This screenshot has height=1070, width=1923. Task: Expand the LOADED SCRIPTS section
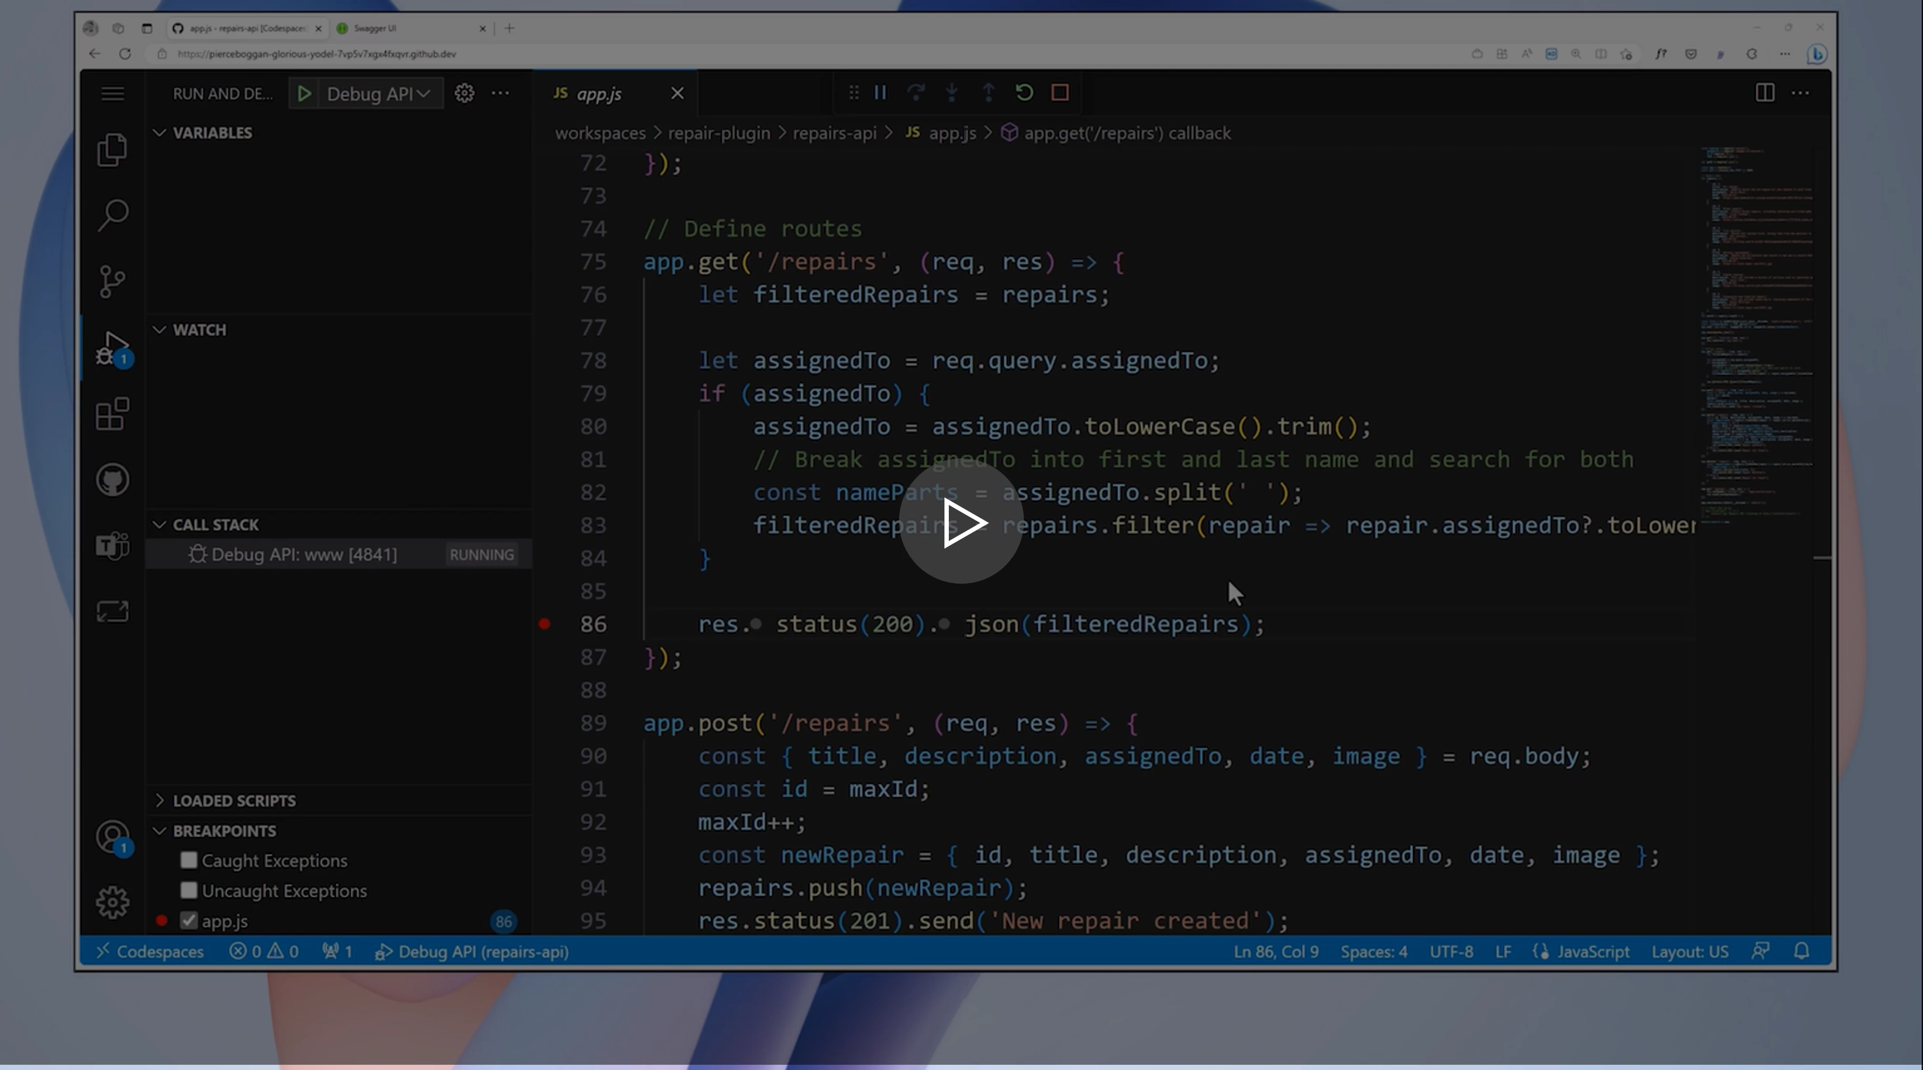[x=160, y=800]
